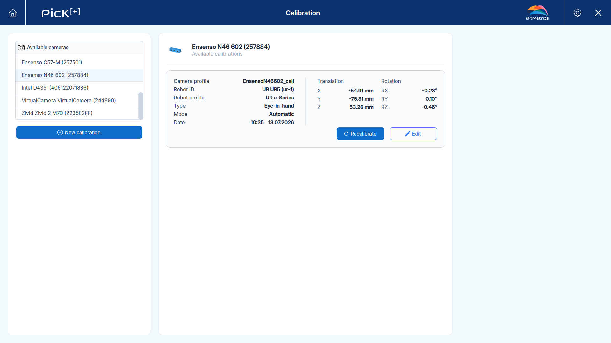The image size is (611, 343).
Task: Click the BitMetrics logo
Action: point(537,13)
